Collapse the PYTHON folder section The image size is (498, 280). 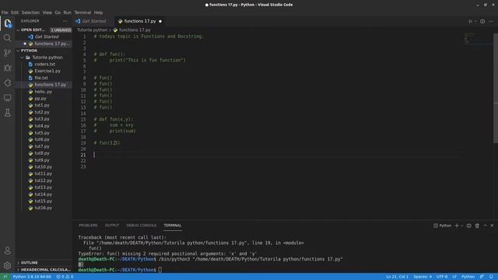pos(18,51)
